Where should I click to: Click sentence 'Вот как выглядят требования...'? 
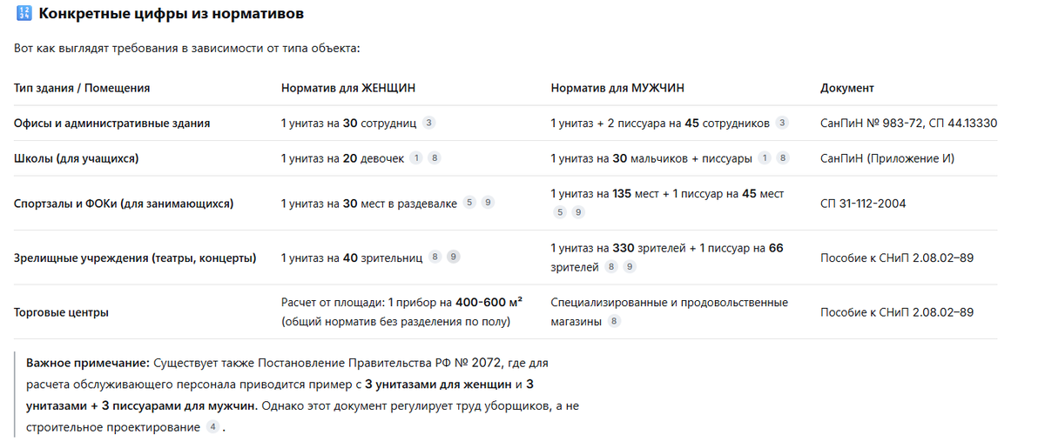pos(187,48)
